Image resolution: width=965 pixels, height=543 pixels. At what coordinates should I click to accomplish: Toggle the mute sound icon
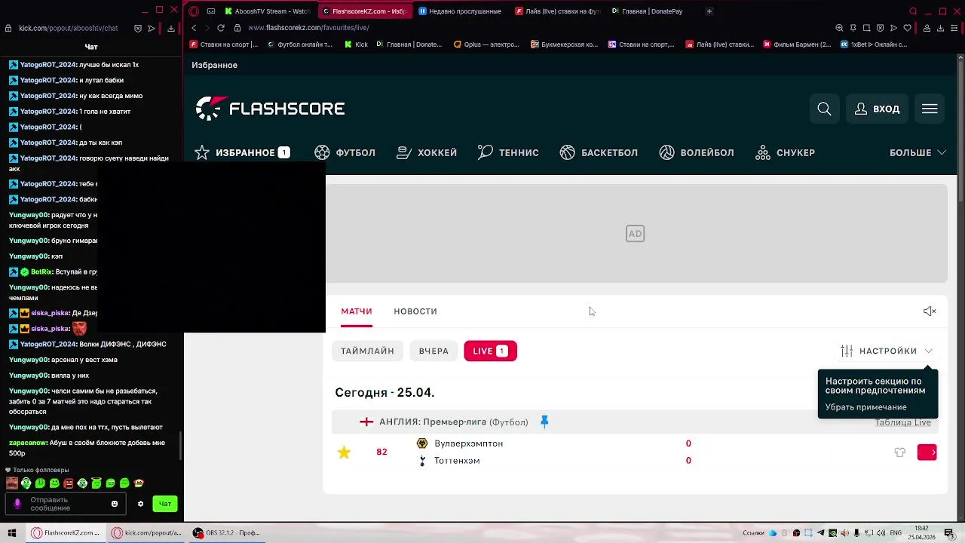[x=930, y=311]
